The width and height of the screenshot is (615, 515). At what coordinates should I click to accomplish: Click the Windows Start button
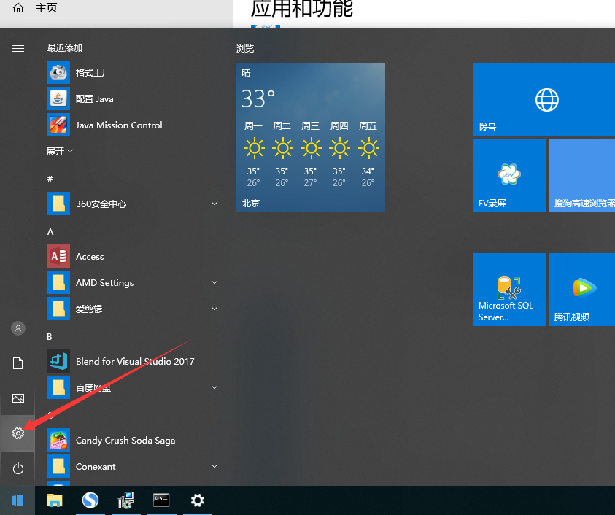[18, 500]
